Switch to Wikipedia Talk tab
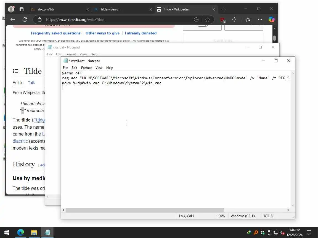318x238 pixels. (x=31, y=83)
